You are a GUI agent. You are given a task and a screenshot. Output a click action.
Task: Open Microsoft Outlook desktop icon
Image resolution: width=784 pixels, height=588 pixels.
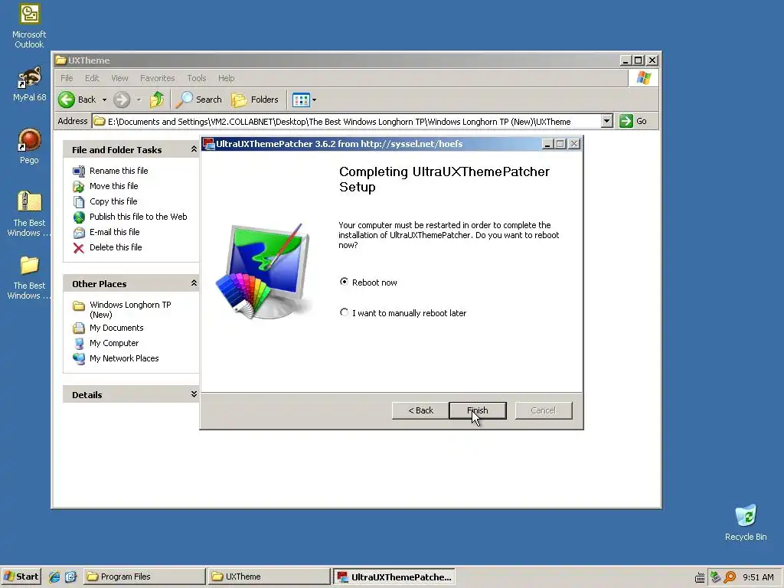click(29, 26)
